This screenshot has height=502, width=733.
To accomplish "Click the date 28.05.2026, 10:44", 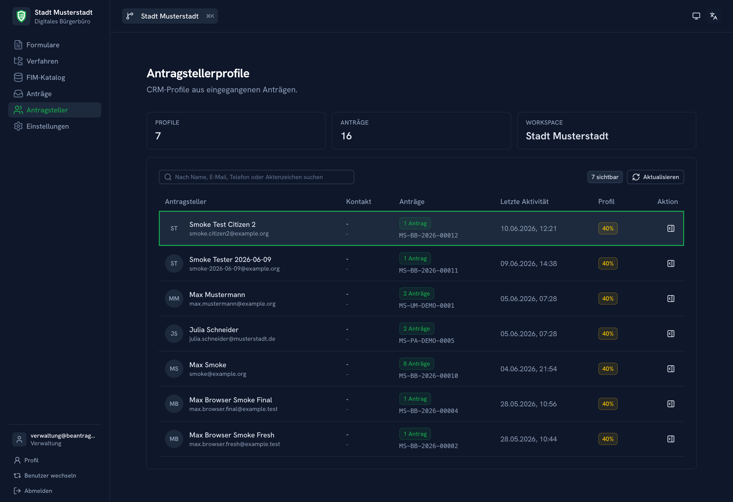I will [529, 439].
